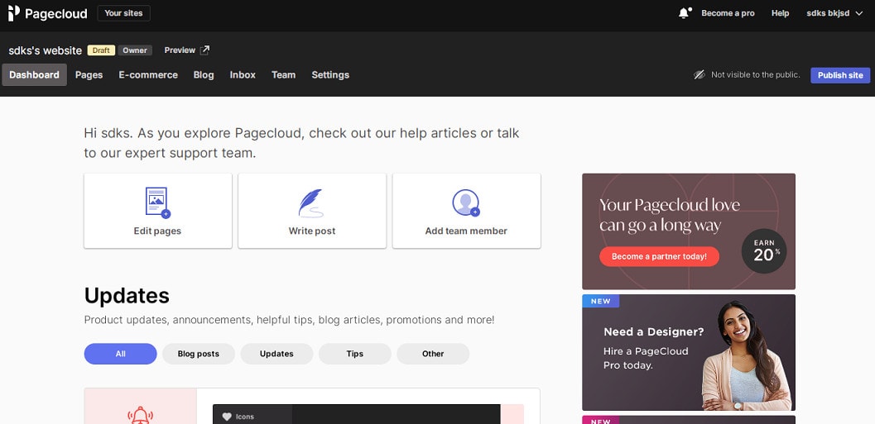Click the Add team member avatar icon
Viewport: 875px width, 424px height.
466,202
